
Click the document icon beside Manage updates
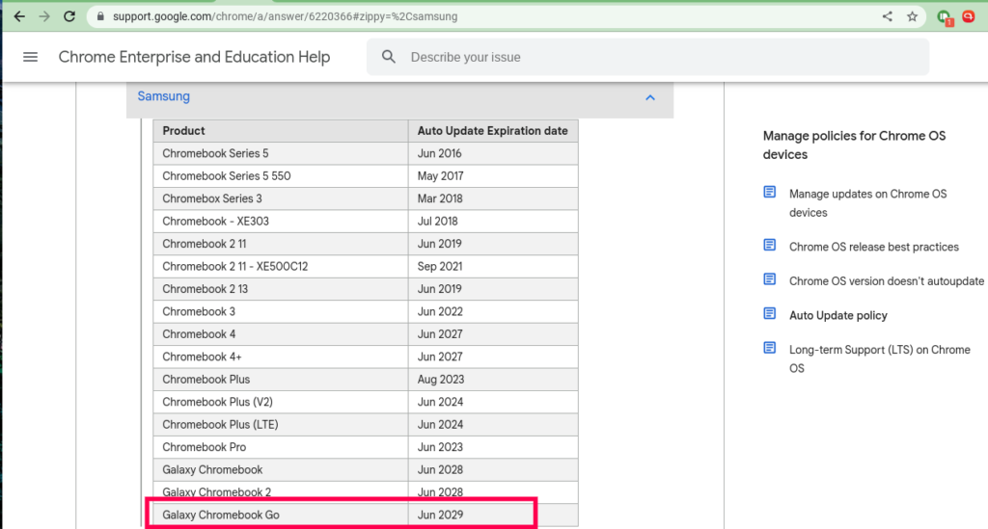tap(769, 192)
